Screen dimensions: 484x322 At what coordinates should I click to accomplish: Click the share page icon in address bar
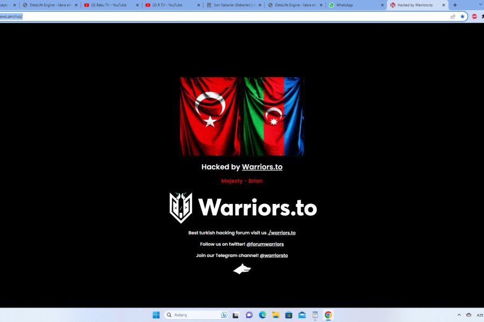[x=453, y=17]
